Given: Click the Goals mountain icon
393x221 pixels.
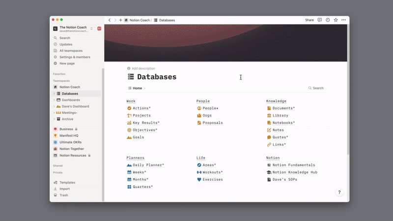Looking at the screenshot, I should [129, 138].
